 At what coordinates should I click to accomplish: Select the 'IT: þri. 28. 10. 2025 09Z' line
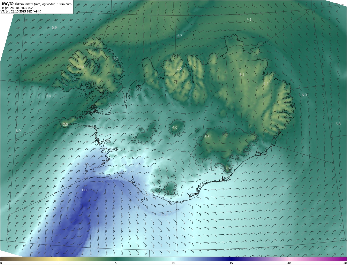coord(17,8)
